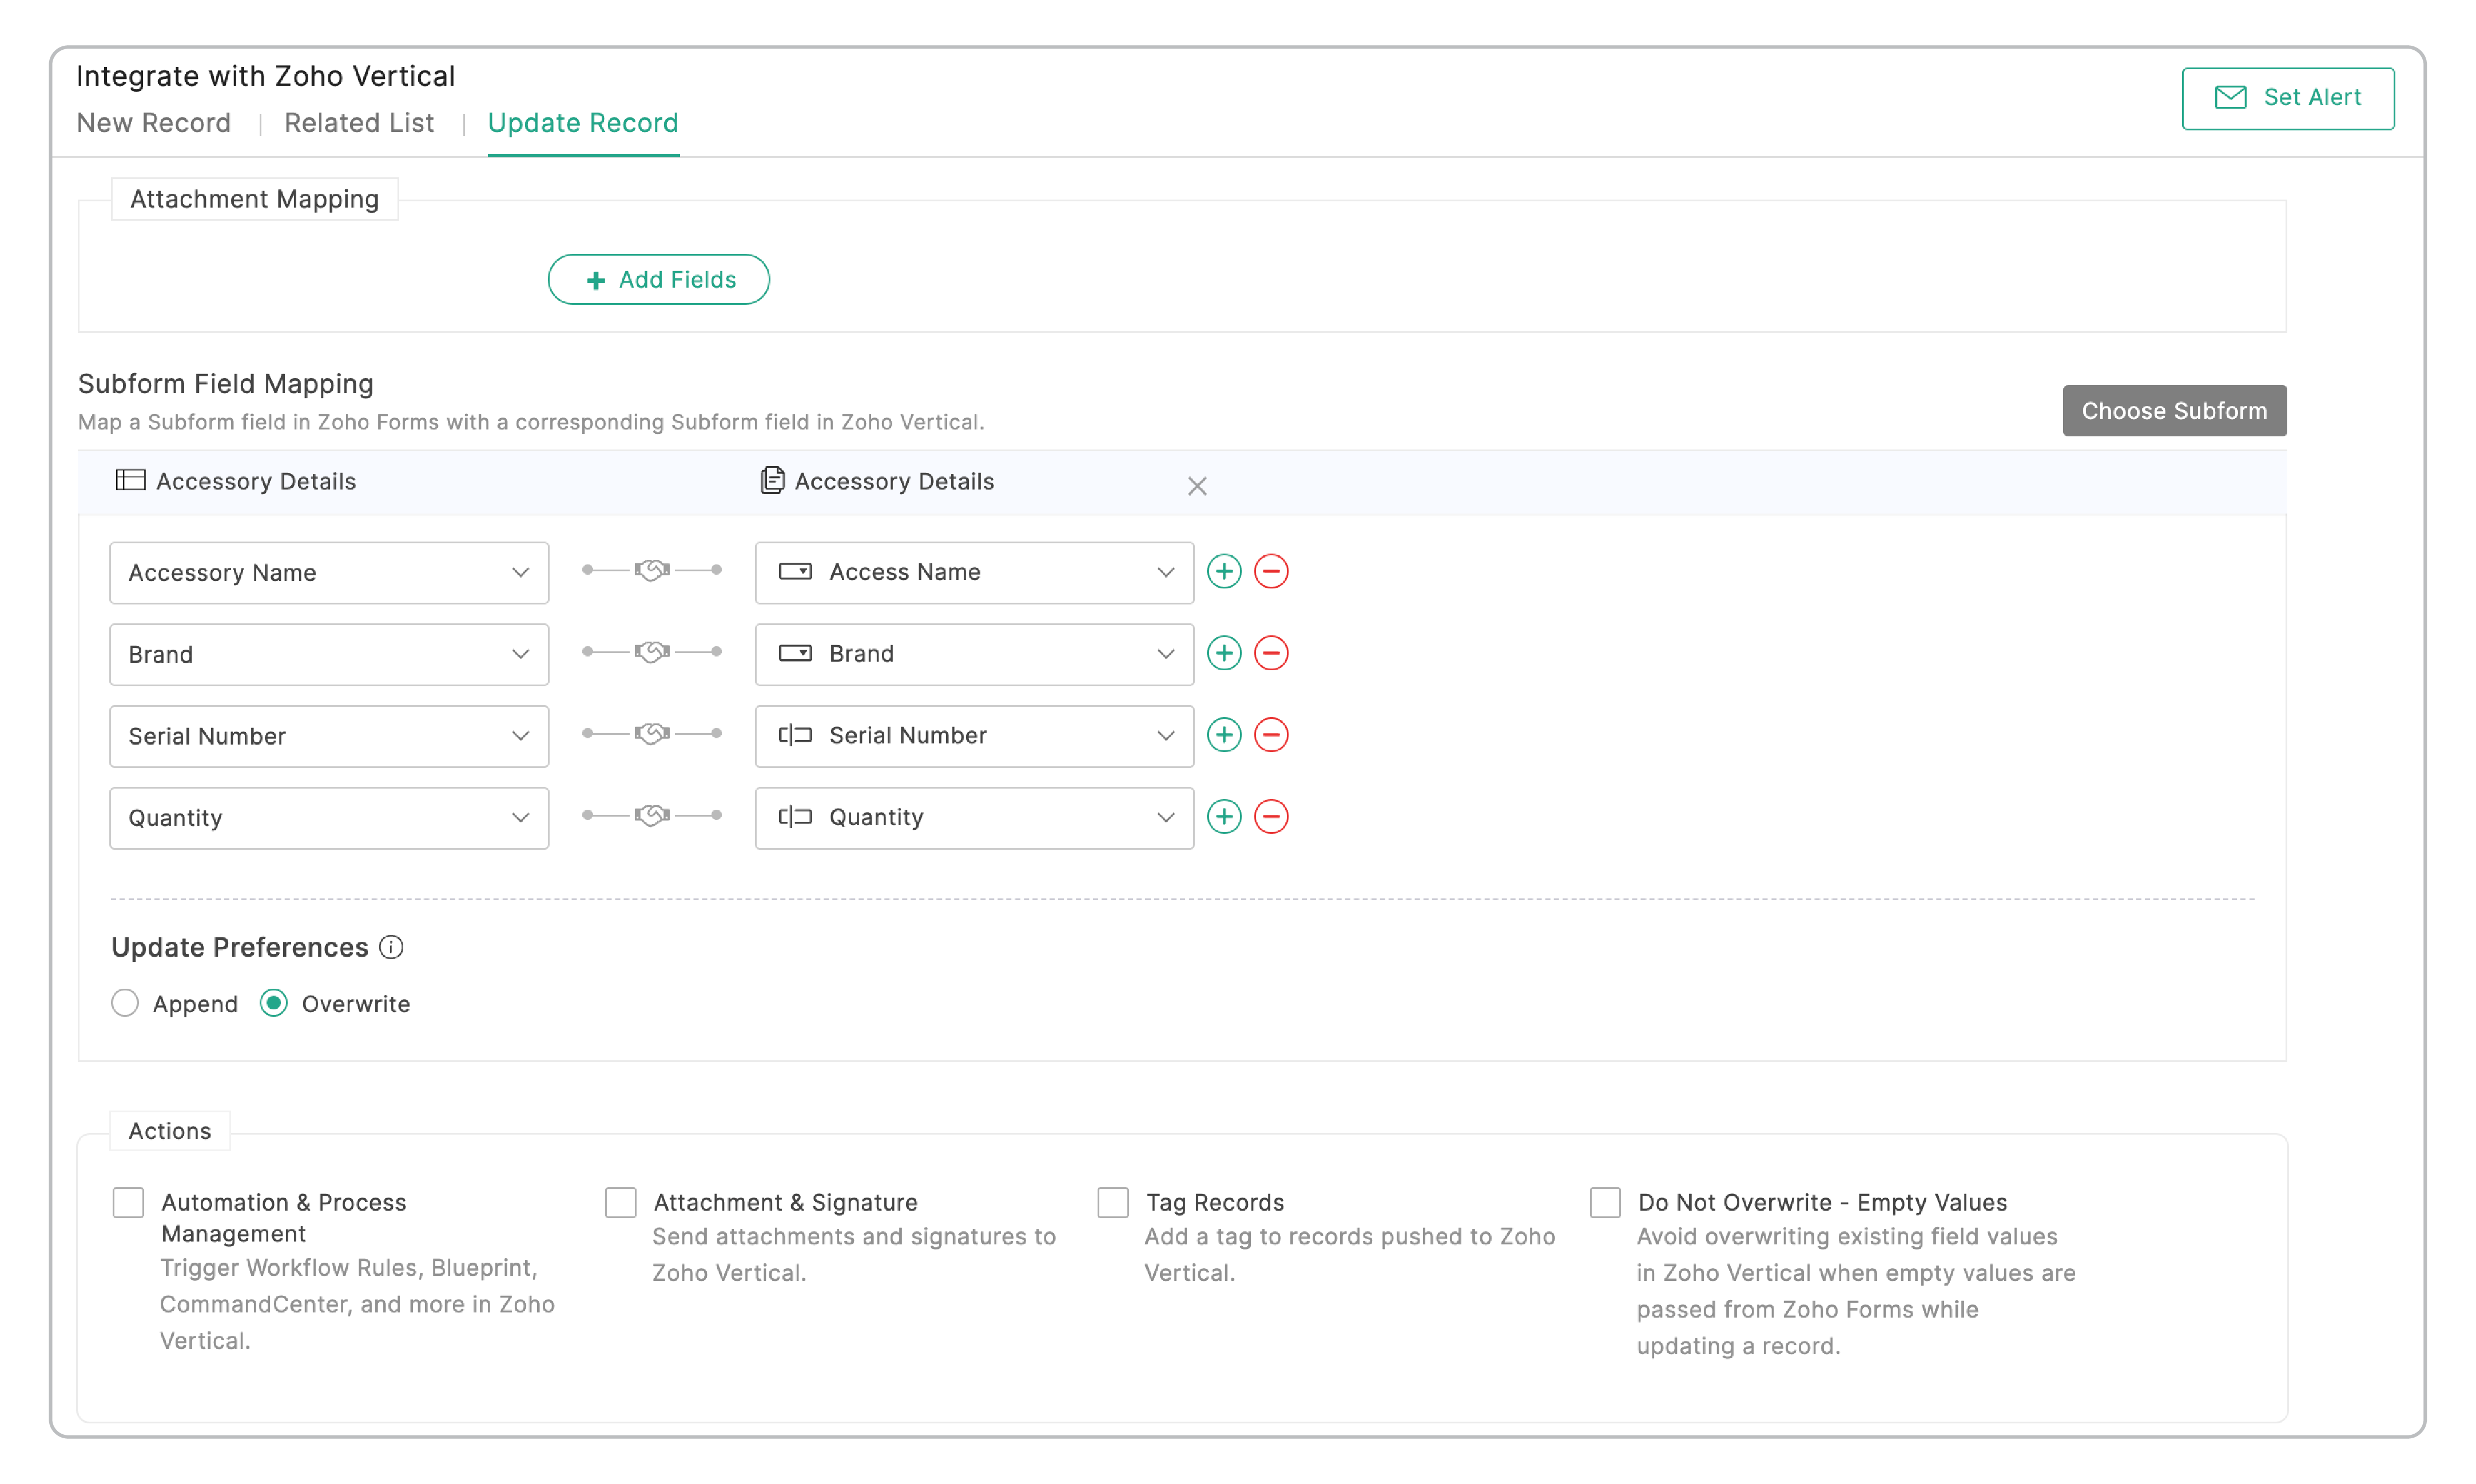Check the Tag Records option
Screen dimensions: 2476x1484
pos(1113,1202)
